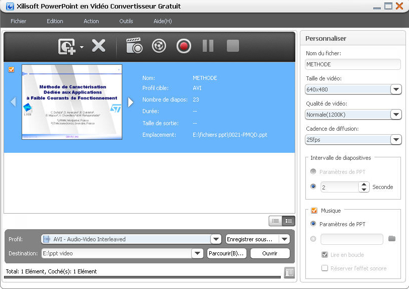
Task: Show next slide with right arrow
Action: 131,102
